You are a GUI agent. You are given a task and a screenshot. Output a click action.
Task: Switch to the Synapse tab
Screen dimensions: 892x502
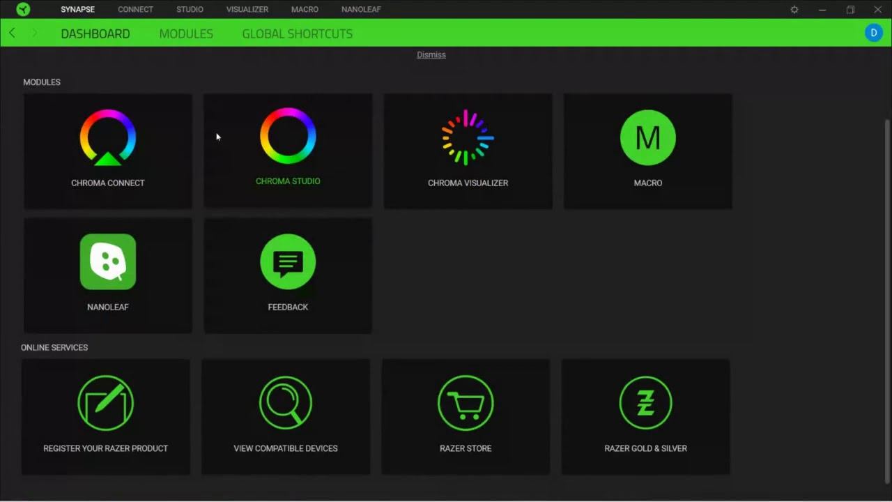point(77,9)
